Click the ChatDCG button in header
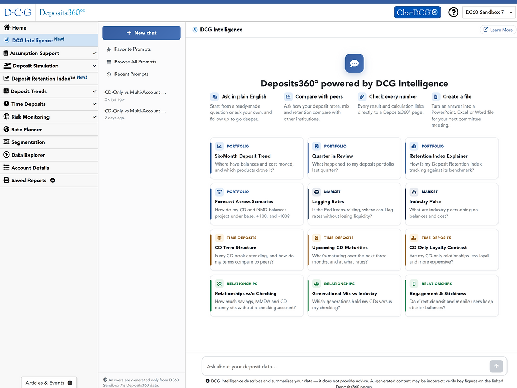The height and width of the screenshot is (388, 517). pyautogui.click(x=417, y=13)
